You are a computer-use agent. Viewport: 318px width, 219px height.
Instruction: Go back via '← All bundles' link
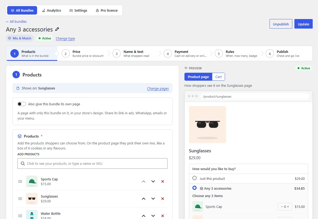16,21
